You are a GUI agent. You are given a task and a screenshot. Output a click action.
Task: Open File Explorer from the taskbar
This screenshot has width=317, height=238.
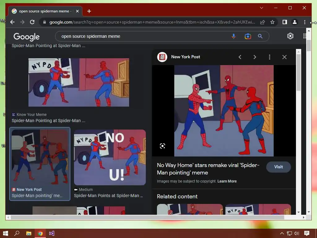[x=29, y=233]
